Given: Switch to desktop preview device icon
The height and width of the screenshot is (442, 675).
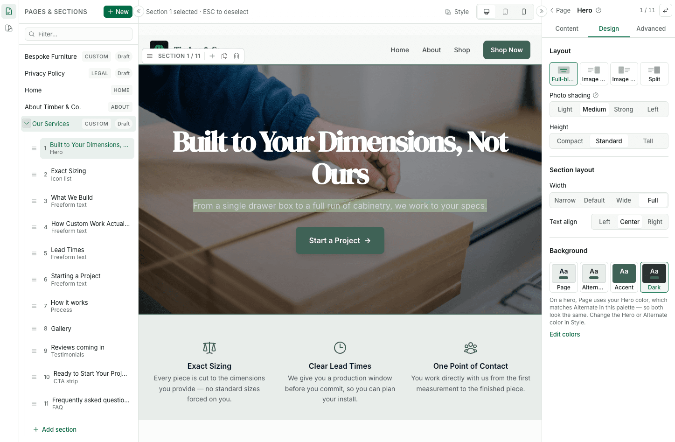Looking at the screenshot, I should (487, 12).
